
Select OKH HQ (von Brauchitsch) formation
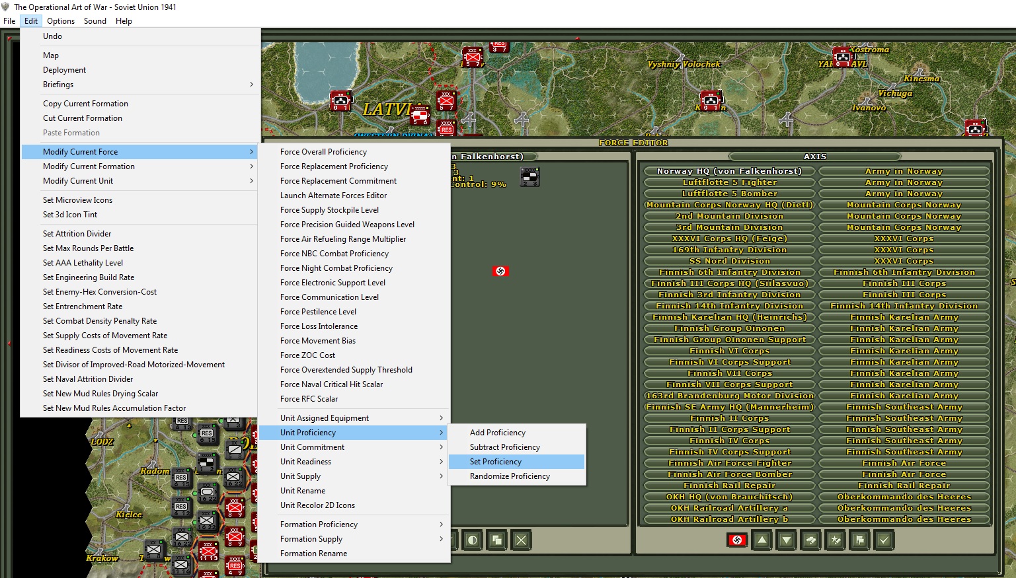coord(729,497)
